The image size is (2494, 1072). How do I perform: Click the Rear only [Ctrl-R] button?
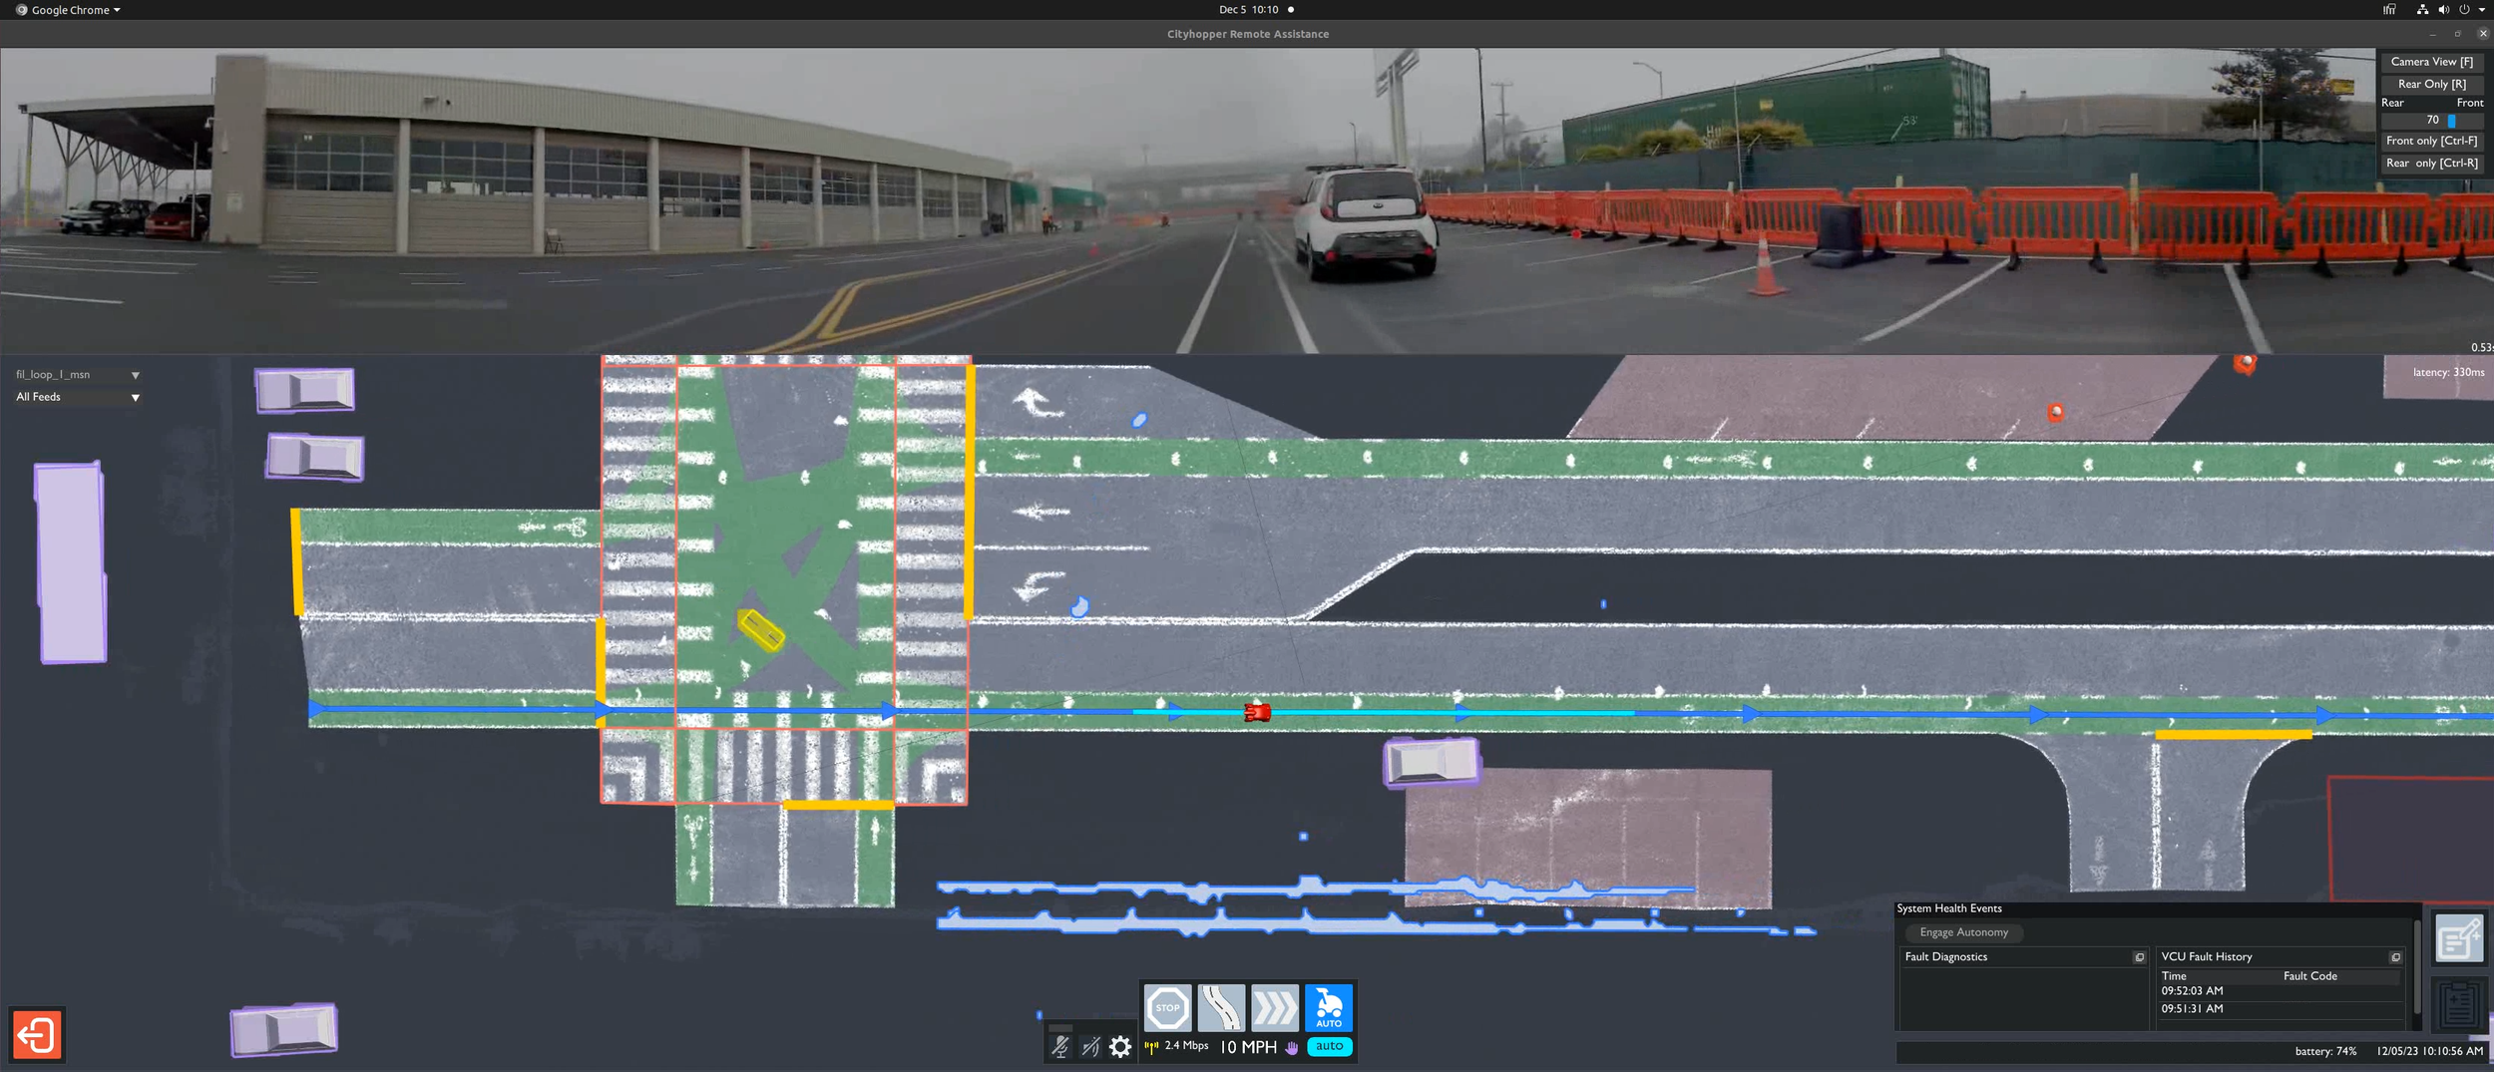2431,163
